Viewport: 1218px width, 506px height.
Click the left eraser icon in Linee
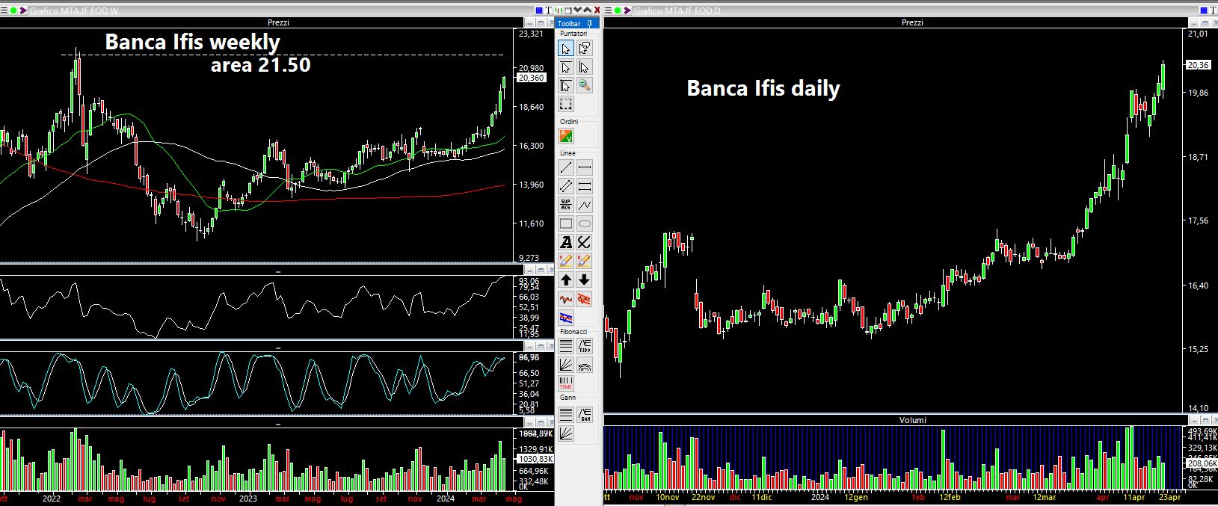pyautogui.click(x=566, y=261)
